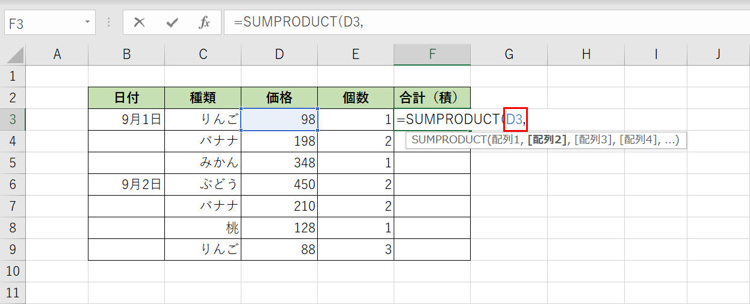Screen dimensions: 750x304
Task: Click the SUMPRODUCT formula in cell F3
Action: pos(462,119)
